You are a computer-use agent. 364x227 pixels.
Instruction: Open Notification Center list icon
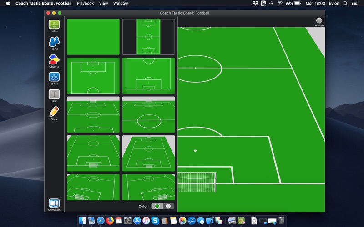(x=355, y=3)
